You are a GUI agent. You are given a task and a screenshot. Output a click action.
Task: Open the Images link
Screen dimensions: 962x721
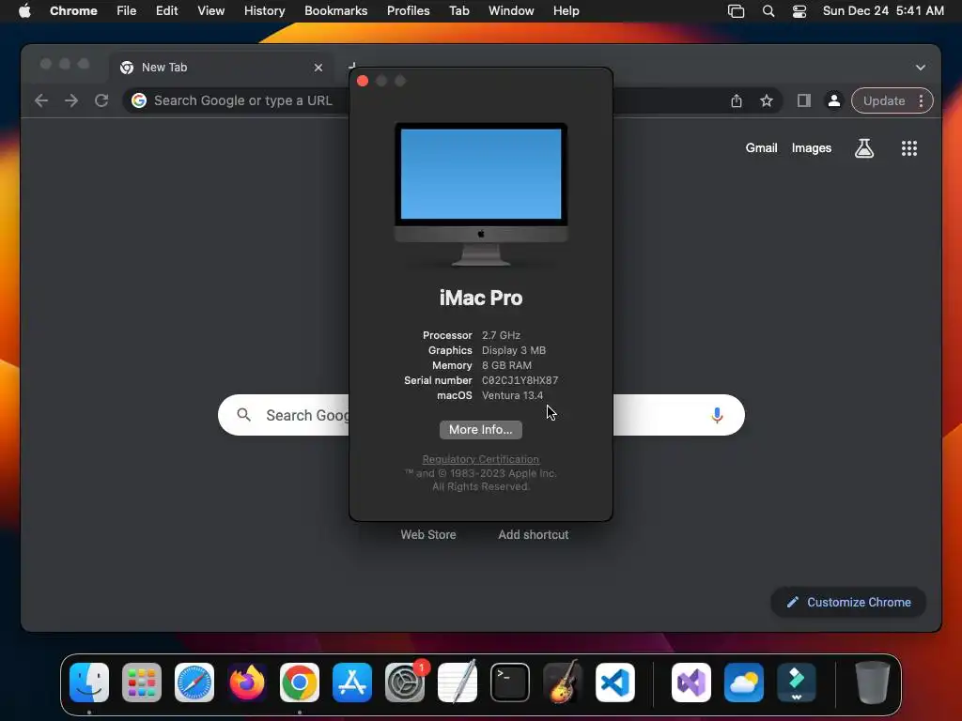click(811, 147)
